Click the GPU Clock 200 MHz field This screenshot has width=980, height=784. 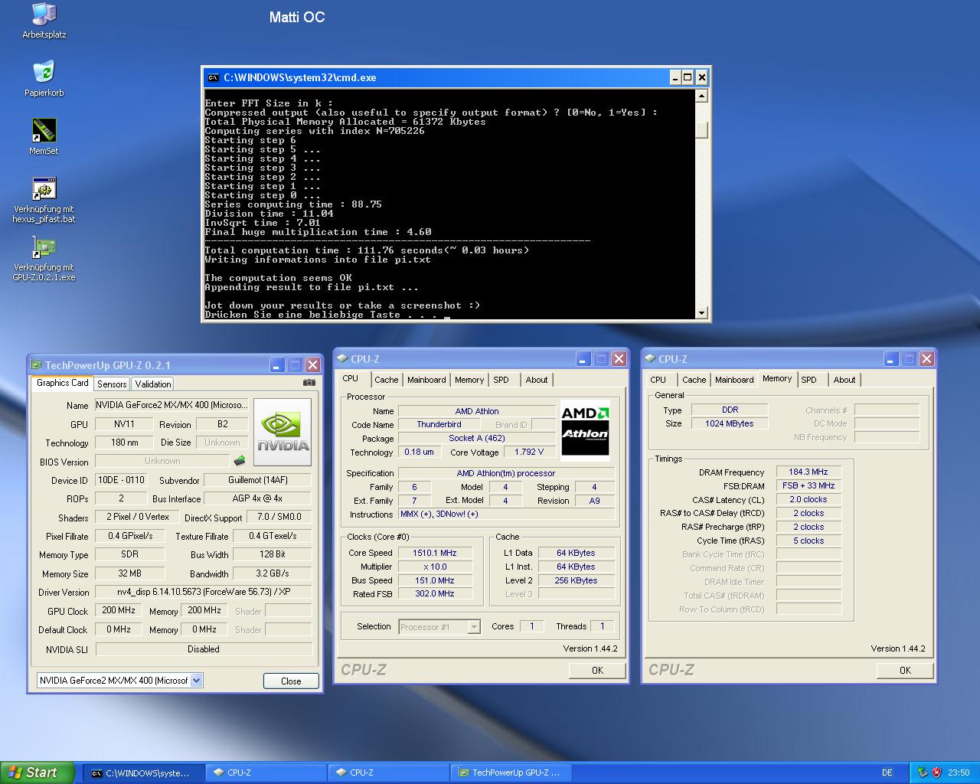click(x=118, y=610)
